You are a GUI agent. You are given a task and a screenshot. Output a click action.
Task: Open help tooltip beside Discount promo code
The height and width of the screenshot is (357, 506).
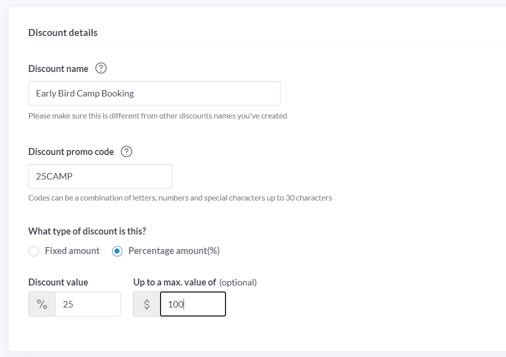(126, 151)
